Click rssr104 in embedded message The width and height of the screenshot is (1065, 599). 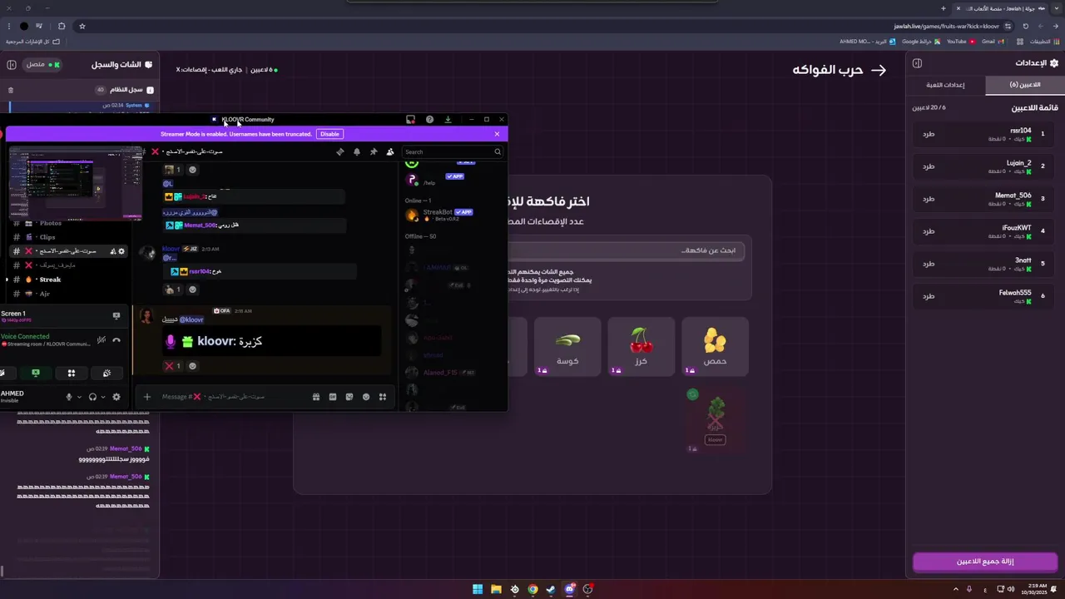tap(198, 271)
